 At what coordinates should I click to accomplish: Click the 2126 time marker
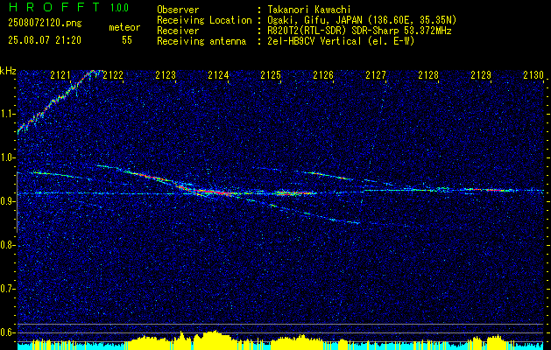(323, 74)
